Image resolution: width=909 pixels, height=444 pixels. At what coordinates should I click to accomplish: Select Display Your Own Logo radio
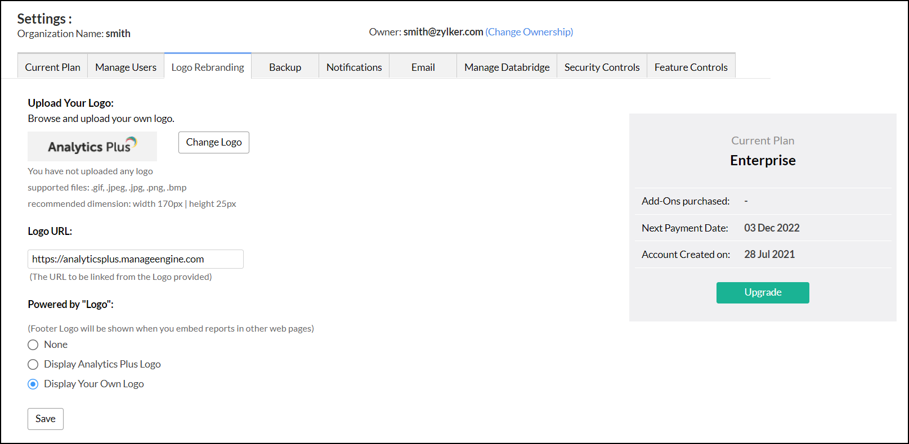click(33, 384)
